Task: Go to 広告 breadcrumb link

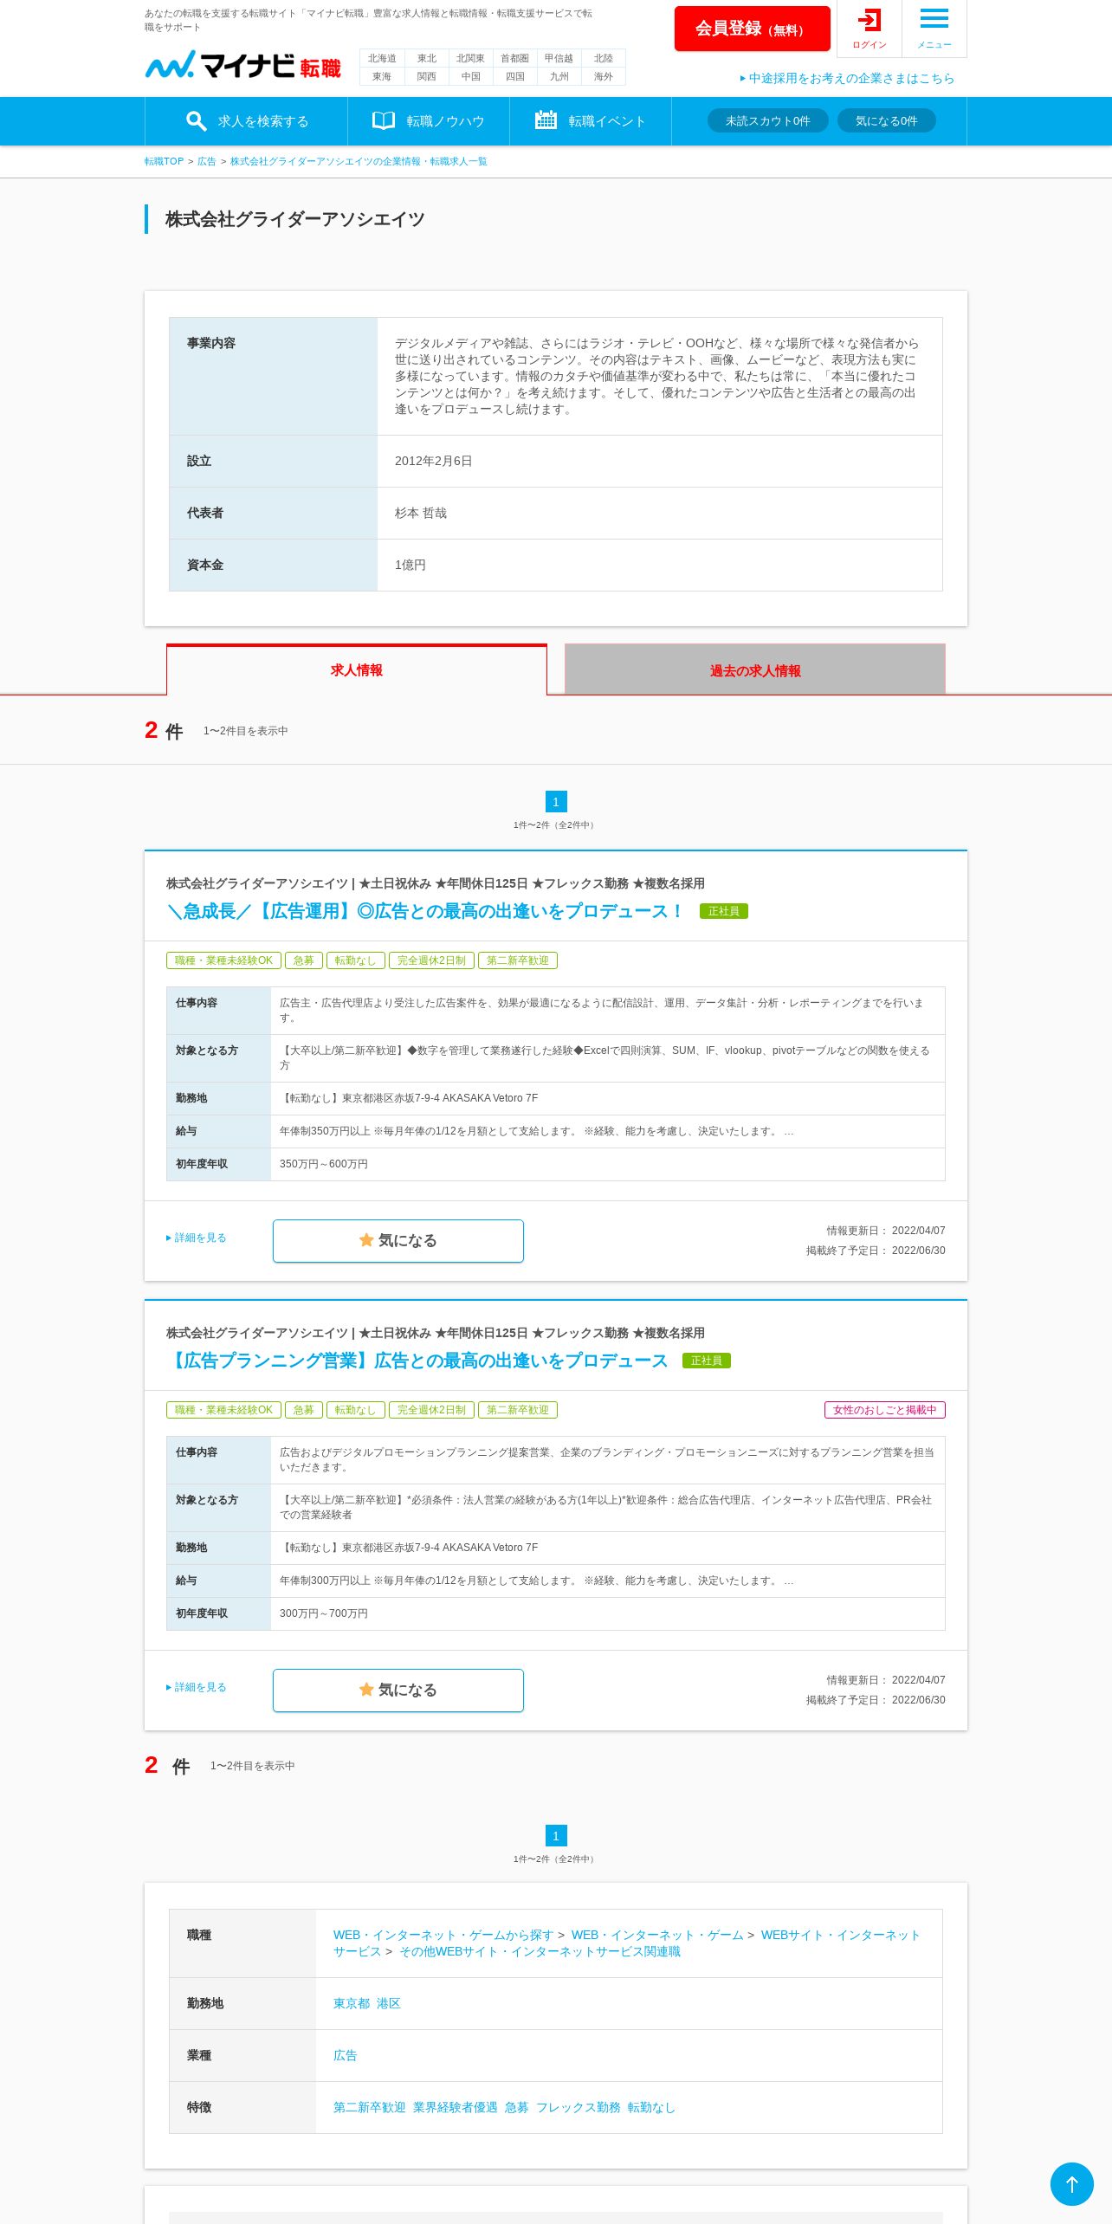Action: pyautogui.click(x=206, y=161)
